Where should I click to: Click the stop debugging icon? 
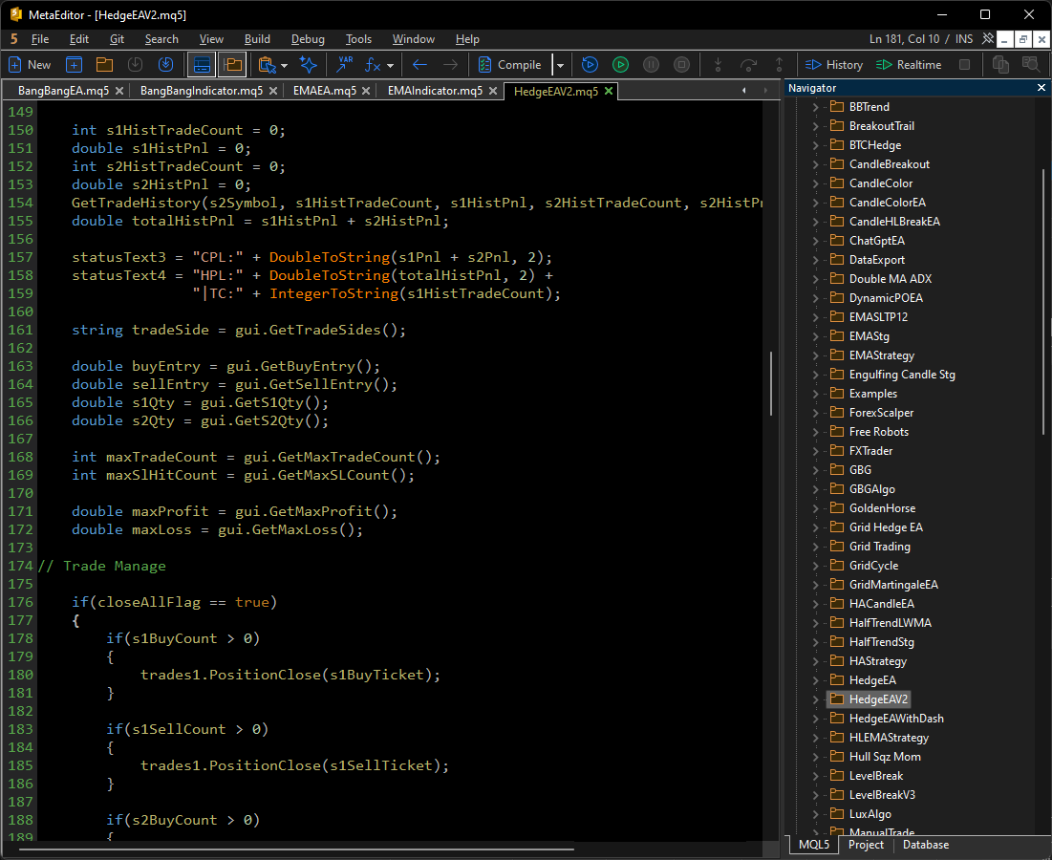(681, 65)
